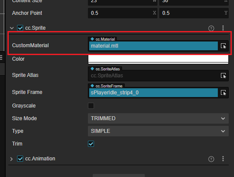The height and width of the screenshot is (177, 234).
Task: Pick Sprite Frame asset with picker icon
Action: click(x=223, y=93)
